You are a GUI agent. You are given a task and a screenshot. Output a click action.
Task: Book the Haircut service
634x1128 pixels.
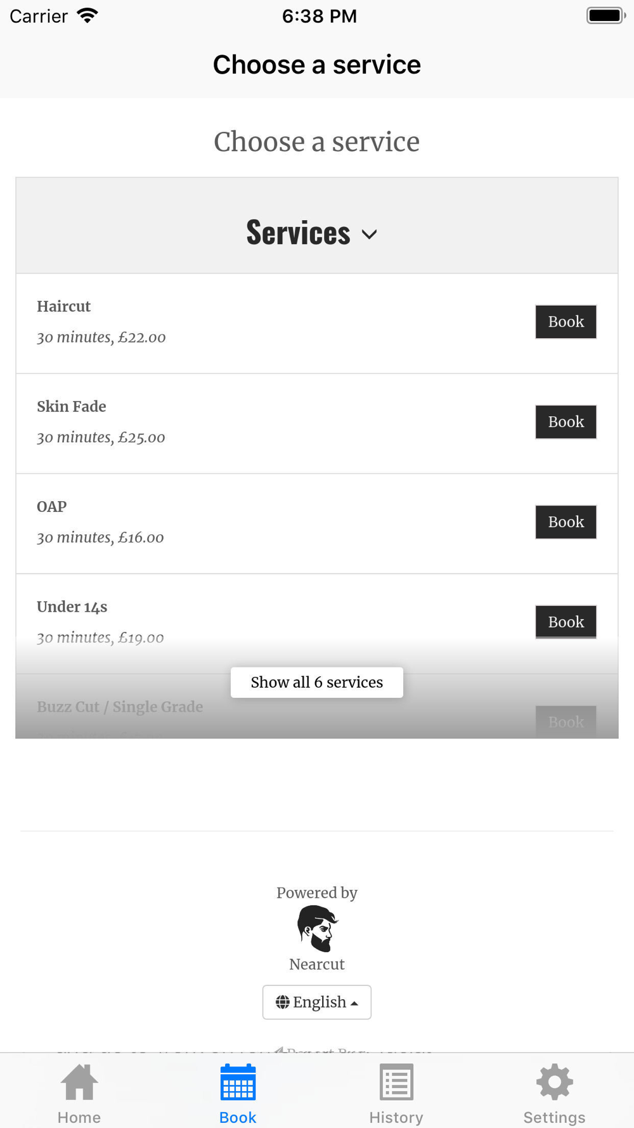566,322
